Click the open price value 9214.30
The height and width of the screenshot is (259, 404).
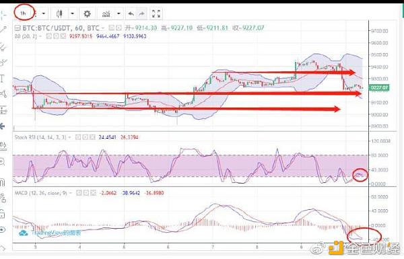(x=146, y=28)
